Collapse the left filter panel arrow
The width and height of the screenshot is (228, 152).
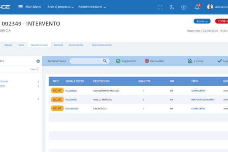pyautogui.click(x=38, y=61)
